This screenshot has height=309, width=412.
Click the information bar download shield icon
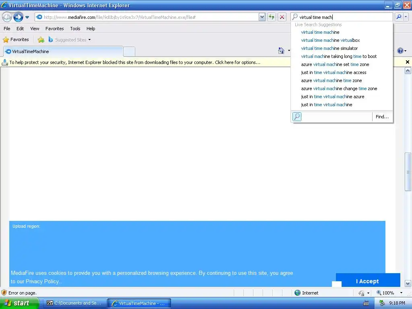click(5, 62)
